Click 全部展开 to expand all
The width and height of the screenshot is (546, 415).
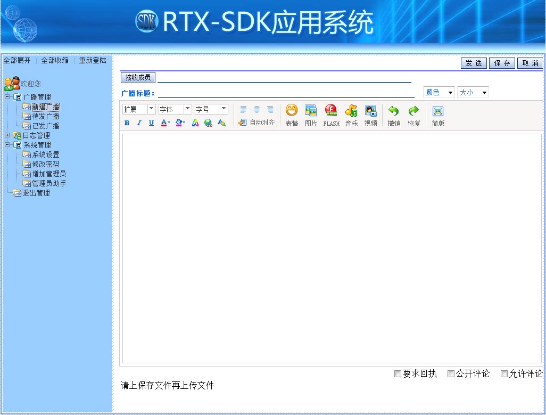16,60
